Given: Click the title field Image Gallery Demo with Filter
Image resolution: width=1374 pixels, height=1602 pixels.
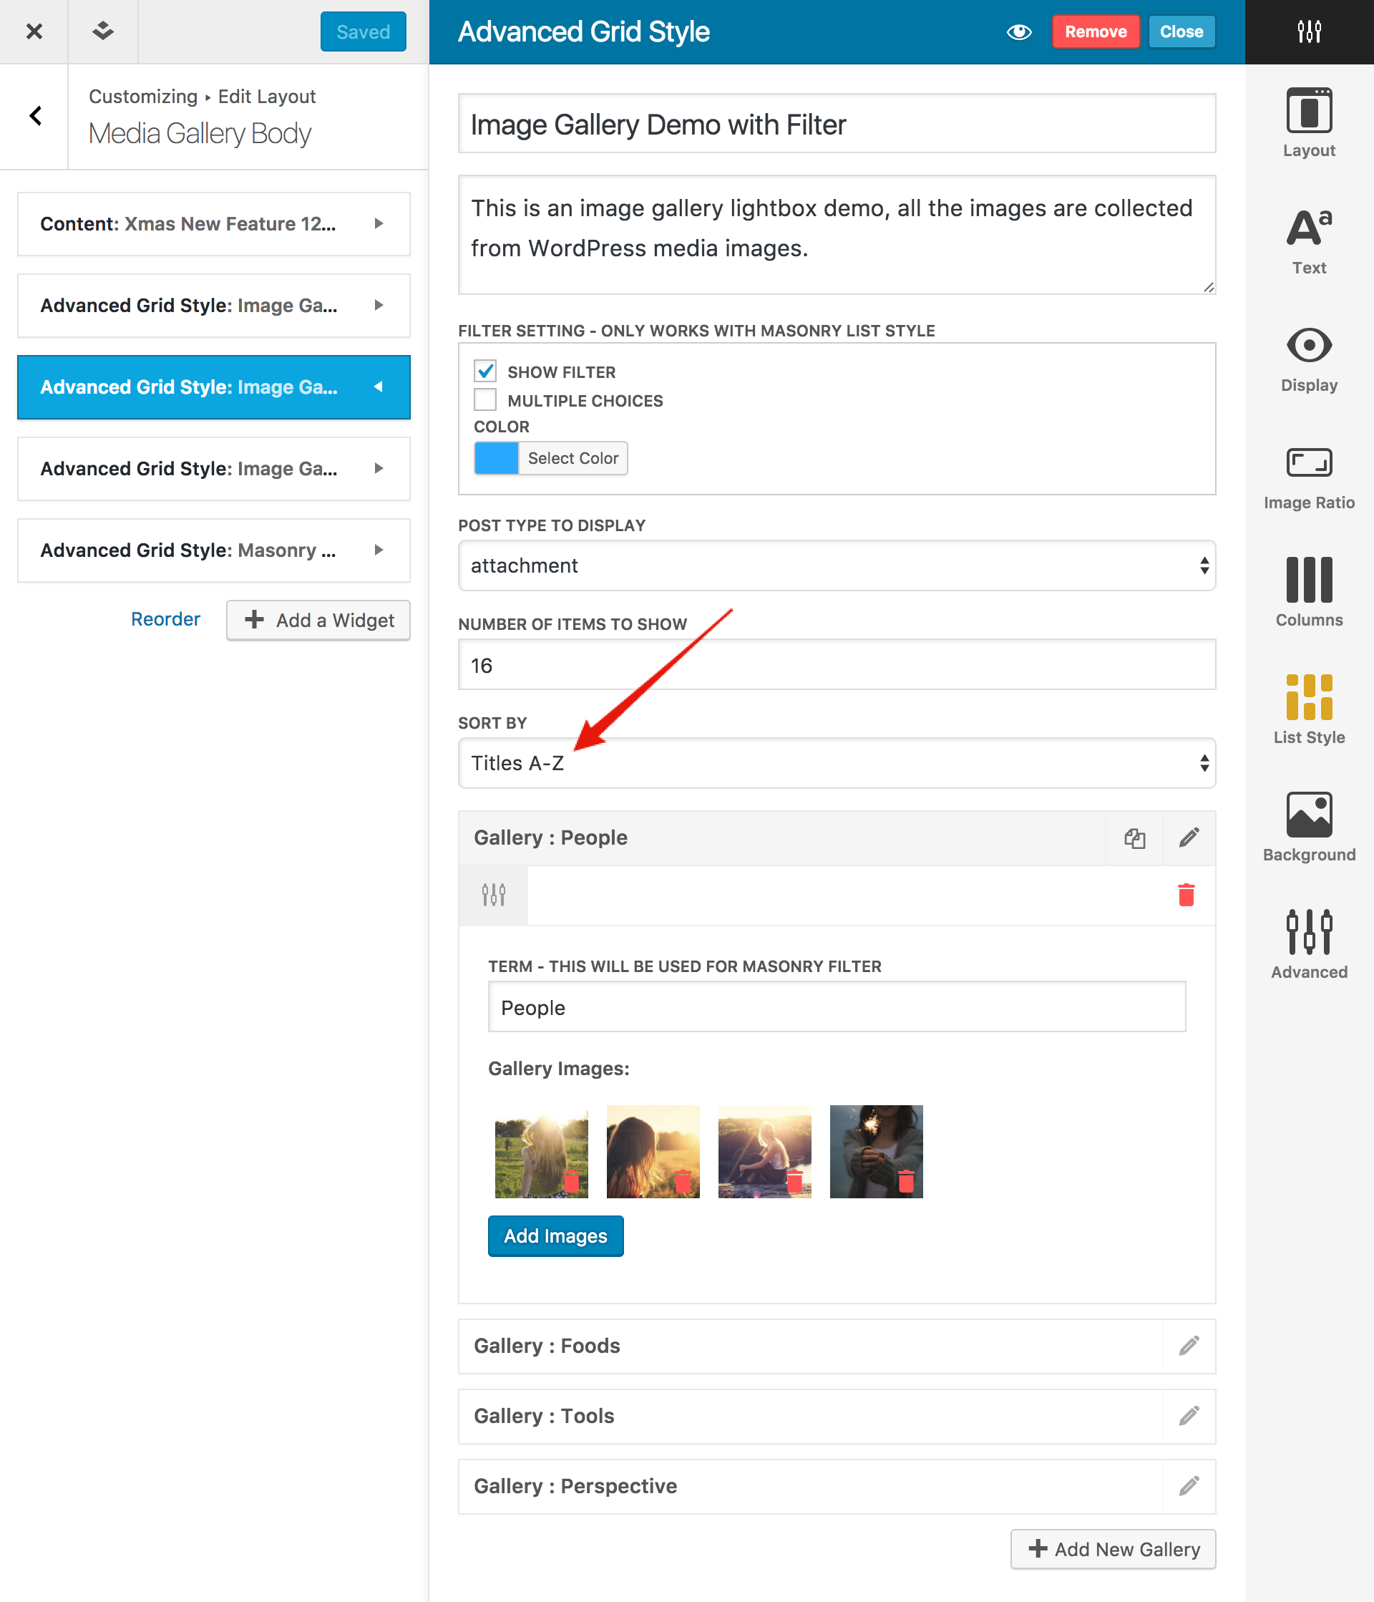Looking at the screenshot, I should [x=837, y=124].
